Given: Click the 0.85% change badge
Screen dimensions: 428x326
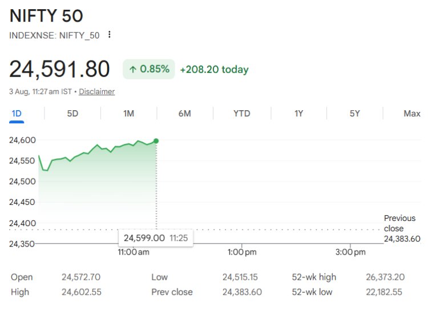Looking at the screenshot, I should click(x=149, y=69).
